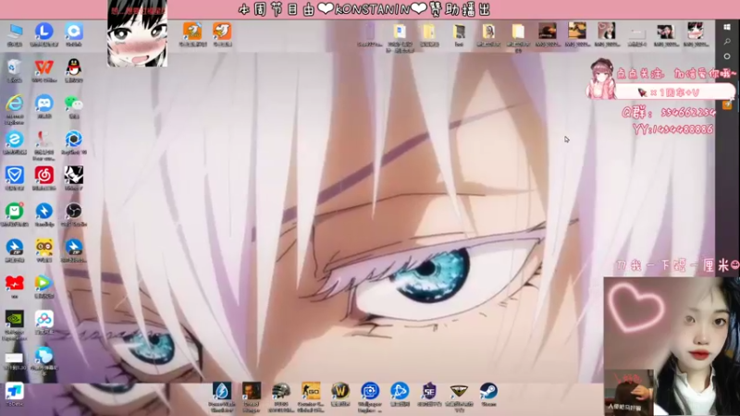Screen dimensions: 740x416
Task: Open the red bear heartbeat icon
Action: [15, 283]
